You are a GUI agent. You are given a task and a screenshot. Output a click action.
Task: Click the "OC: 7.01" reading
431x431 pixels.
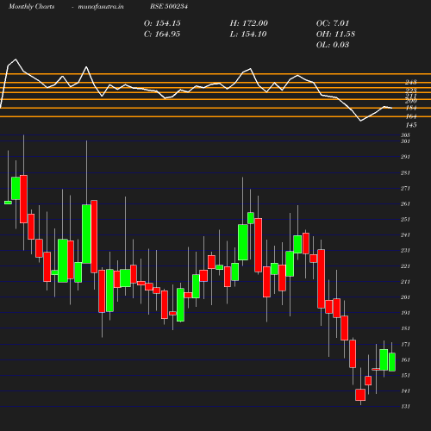(x=333, y=23)
